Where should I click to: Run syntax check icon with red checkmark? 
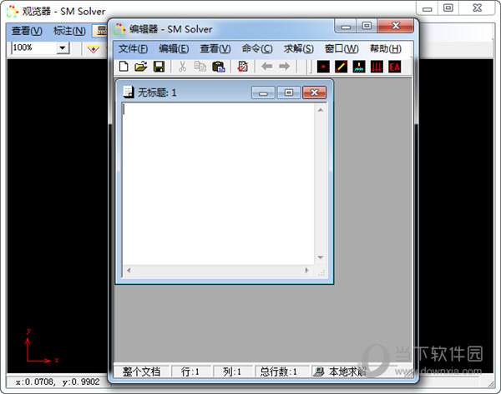point(242,67)
